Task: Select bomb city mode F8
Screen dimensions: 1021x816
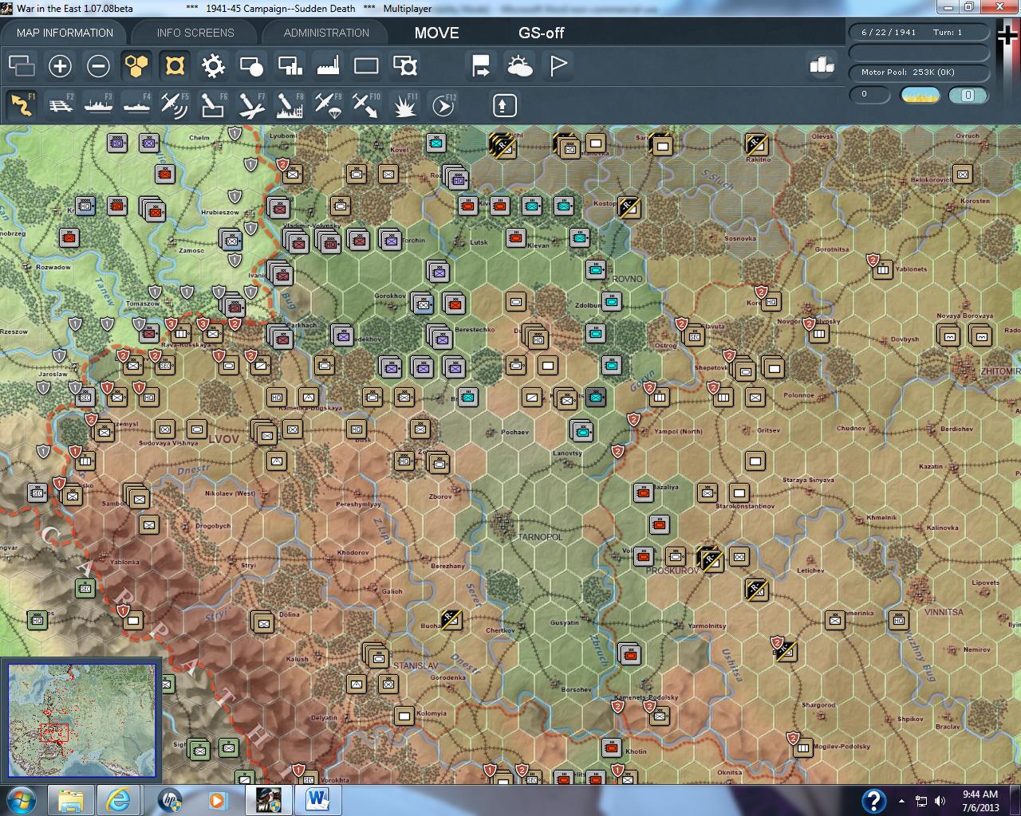Action: [x=290, y=105]
